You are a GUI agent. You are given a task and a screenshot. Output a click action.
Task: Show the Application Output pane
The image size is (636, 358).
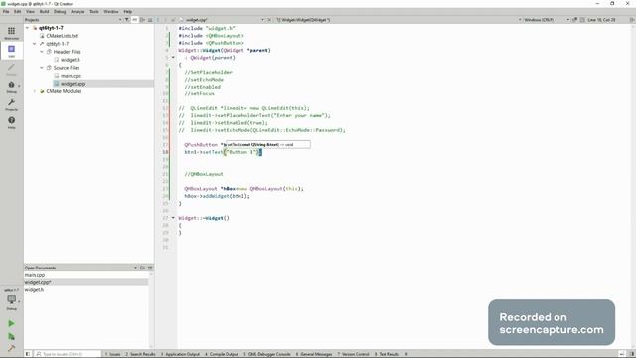click(180, 354)
